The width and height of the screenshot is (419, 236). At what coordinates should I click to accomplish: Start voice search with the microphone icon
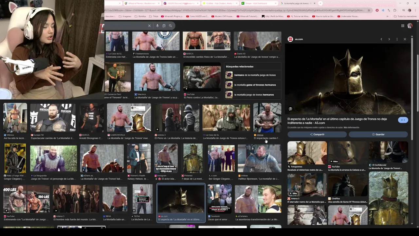coord(157,26)
